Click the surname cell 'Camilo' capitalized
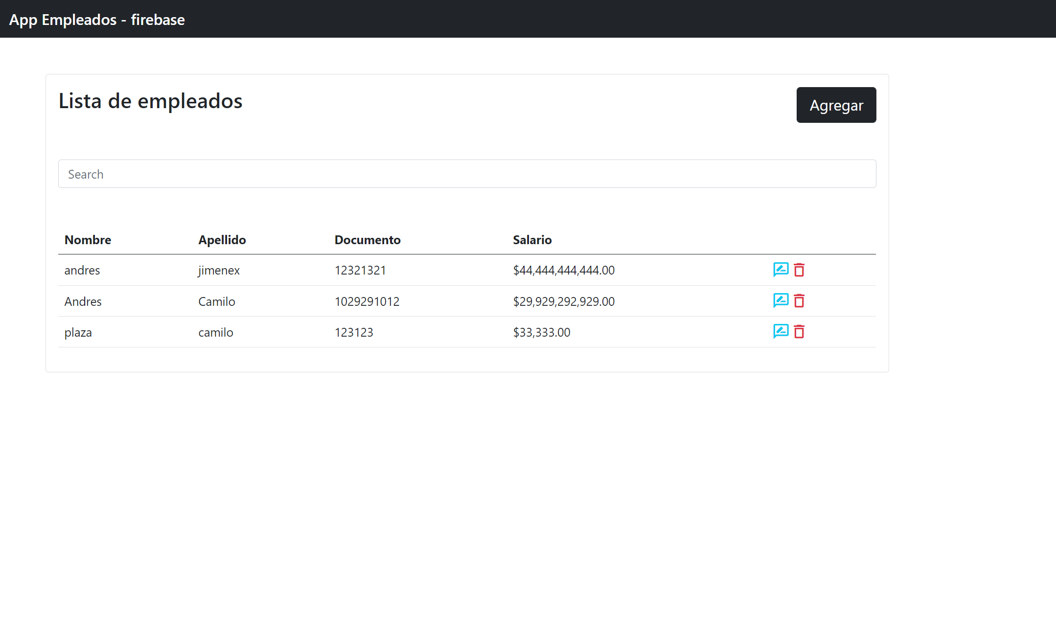This screenshot has height=619, width=1056. [x=217, y=301]
